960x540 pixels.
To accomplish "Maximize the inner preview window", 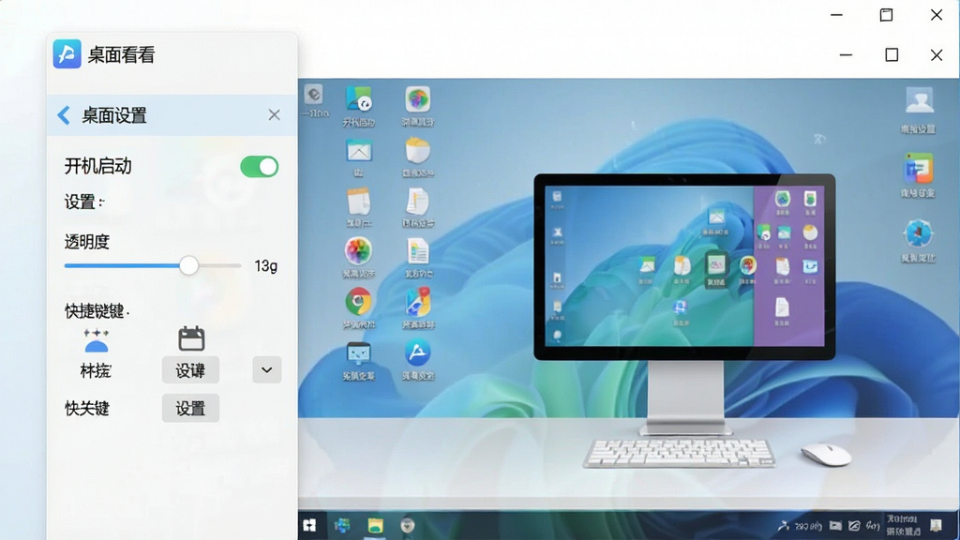I will pos(892,55).
